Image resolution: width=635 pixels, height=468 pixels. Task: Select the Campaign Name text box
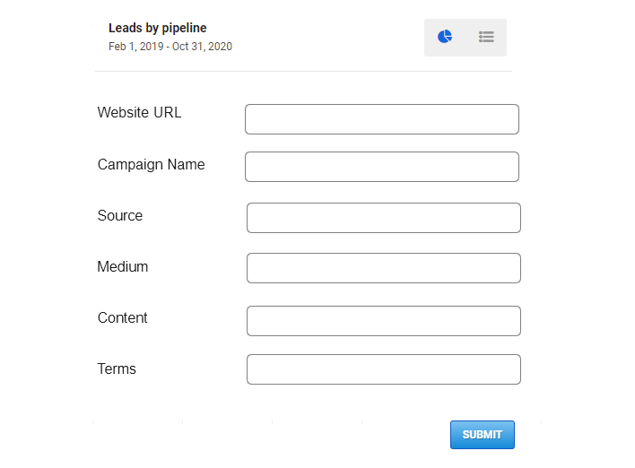click(x=382, y=167)
